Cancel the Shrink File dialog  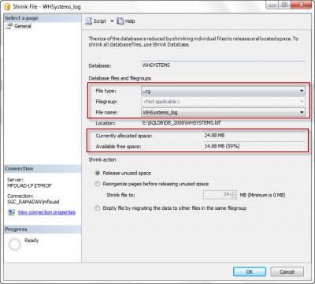point(287,271)
